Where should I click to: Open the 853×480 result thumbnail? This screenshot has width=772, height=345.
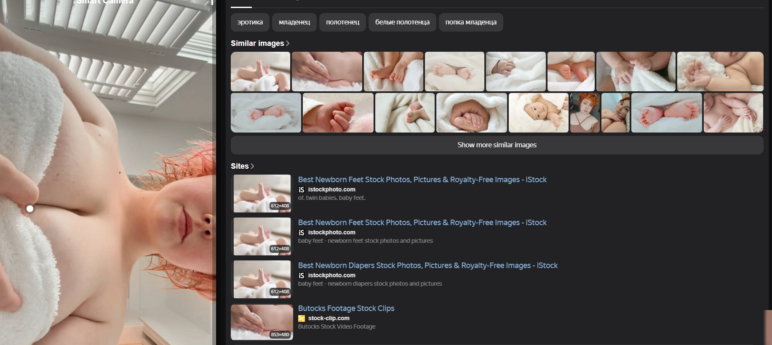click(262, 322)
